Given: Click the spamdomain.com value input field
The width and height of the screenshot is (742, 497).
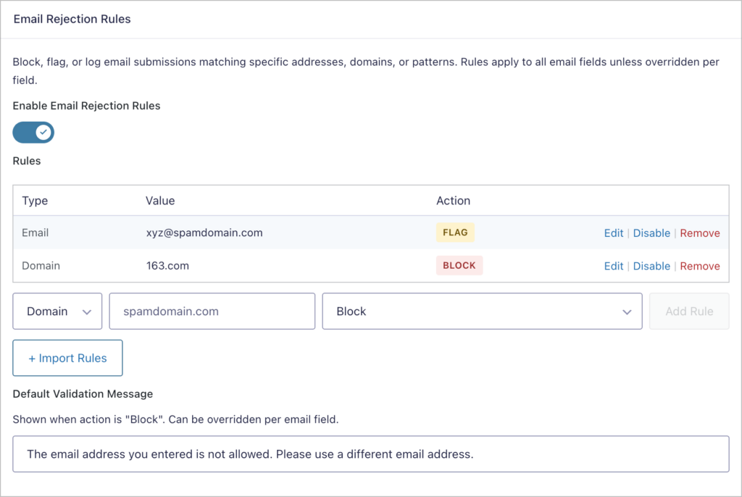Looking at the screenshot, I should pyautogui.click(x=212, y=311).
